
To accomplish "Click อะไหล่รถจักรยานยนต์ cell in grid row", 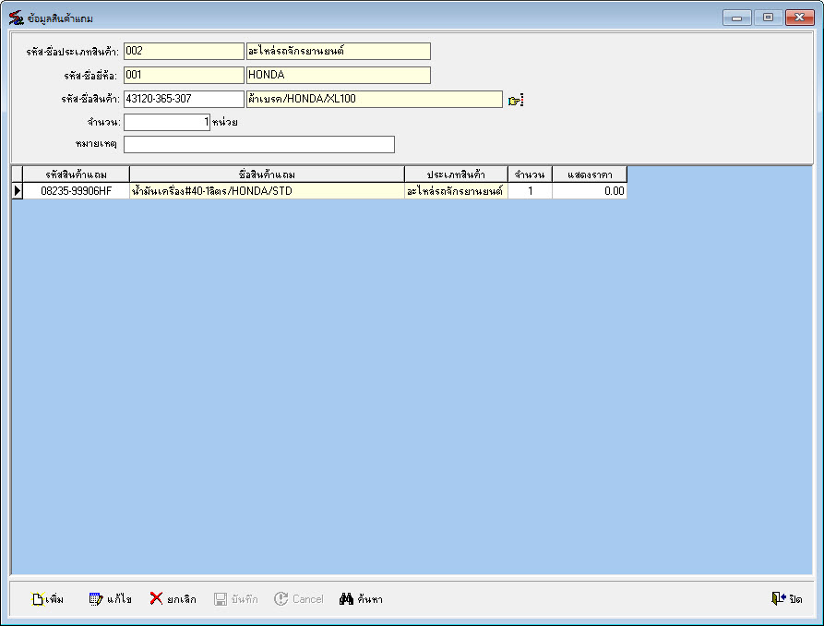I will point(456,191).
